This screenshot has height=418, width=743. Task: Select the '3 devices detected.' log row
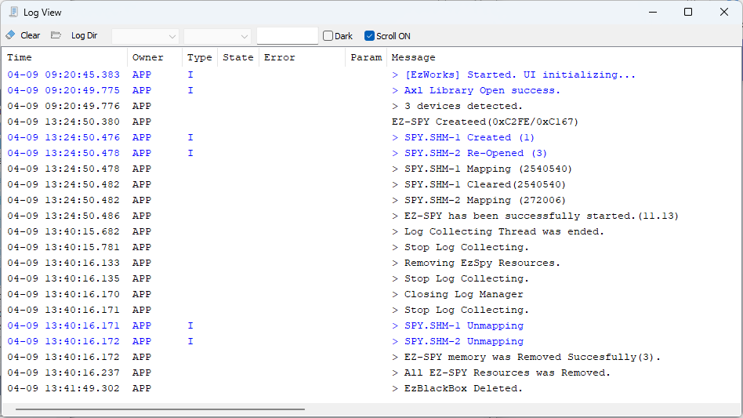(x=371, y=106)
